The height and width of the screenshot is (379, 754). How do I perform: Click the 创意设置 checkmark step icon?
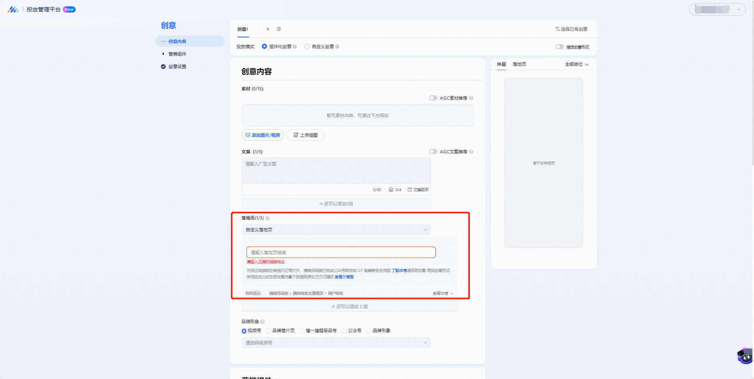[x=163, y=67]
